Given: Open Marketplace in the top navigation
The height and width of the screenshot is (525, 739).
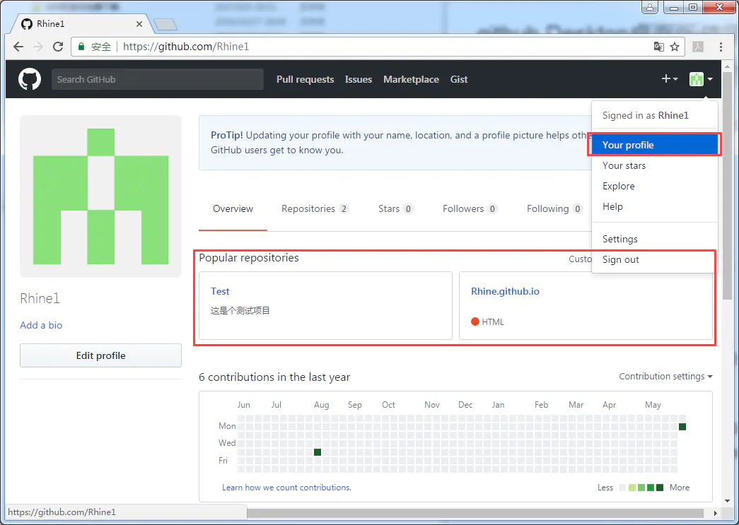Looking at the screenshot, I should pos(411,79).
